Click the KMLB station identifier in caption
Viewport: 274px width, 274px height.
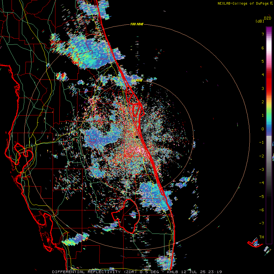click(x=173, y=272)
